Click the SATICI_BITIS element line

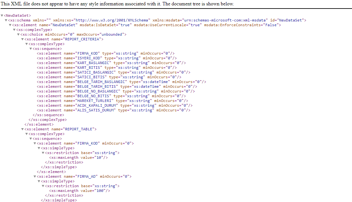[109, 77]
